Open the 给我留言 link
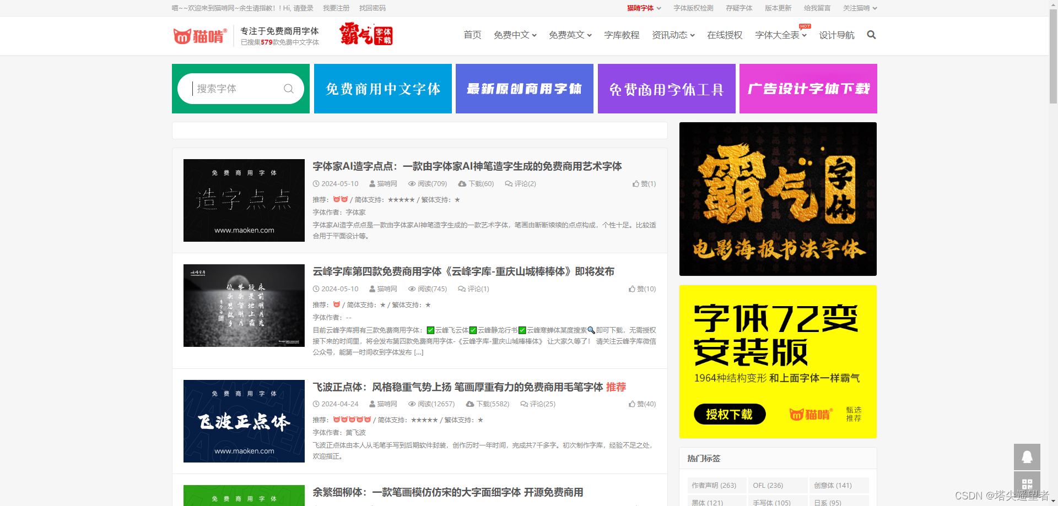Viewport: 1058px width, 506px height. [817, 8]
